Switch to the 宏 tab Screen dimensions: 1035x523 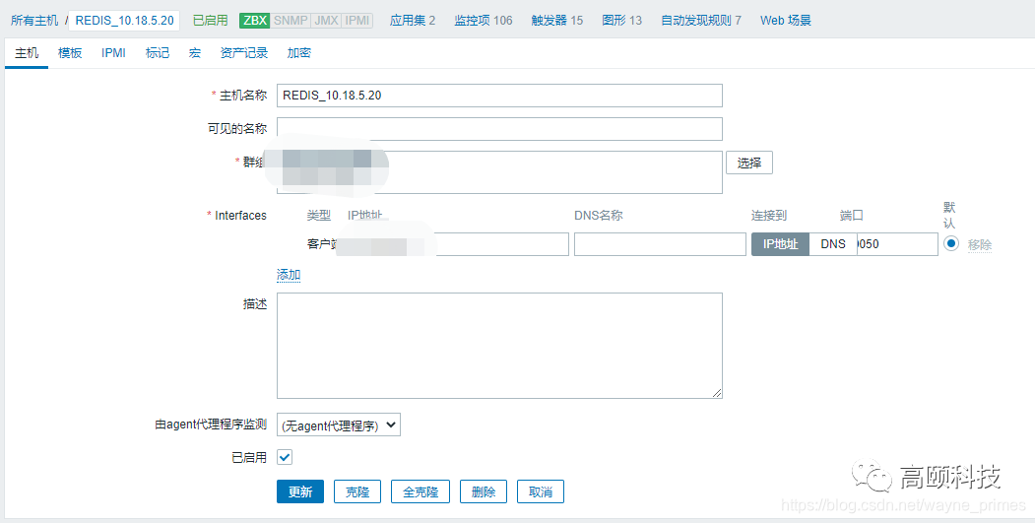tap(195, 53)
